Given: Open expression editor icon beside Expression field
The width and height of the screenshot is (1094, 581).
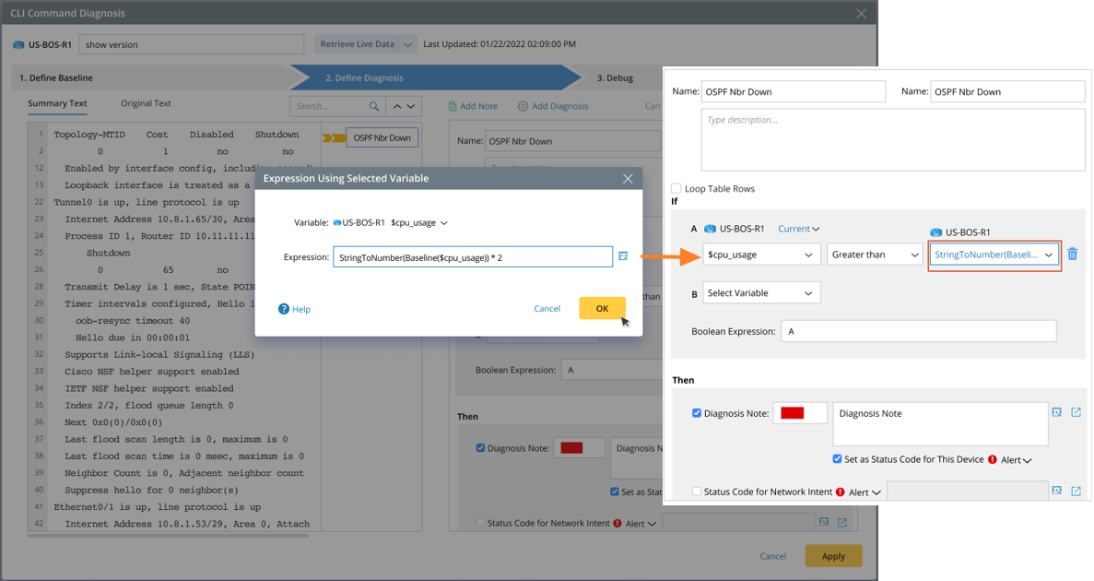Looking at the screenshot, I should [x=623, y=256].
